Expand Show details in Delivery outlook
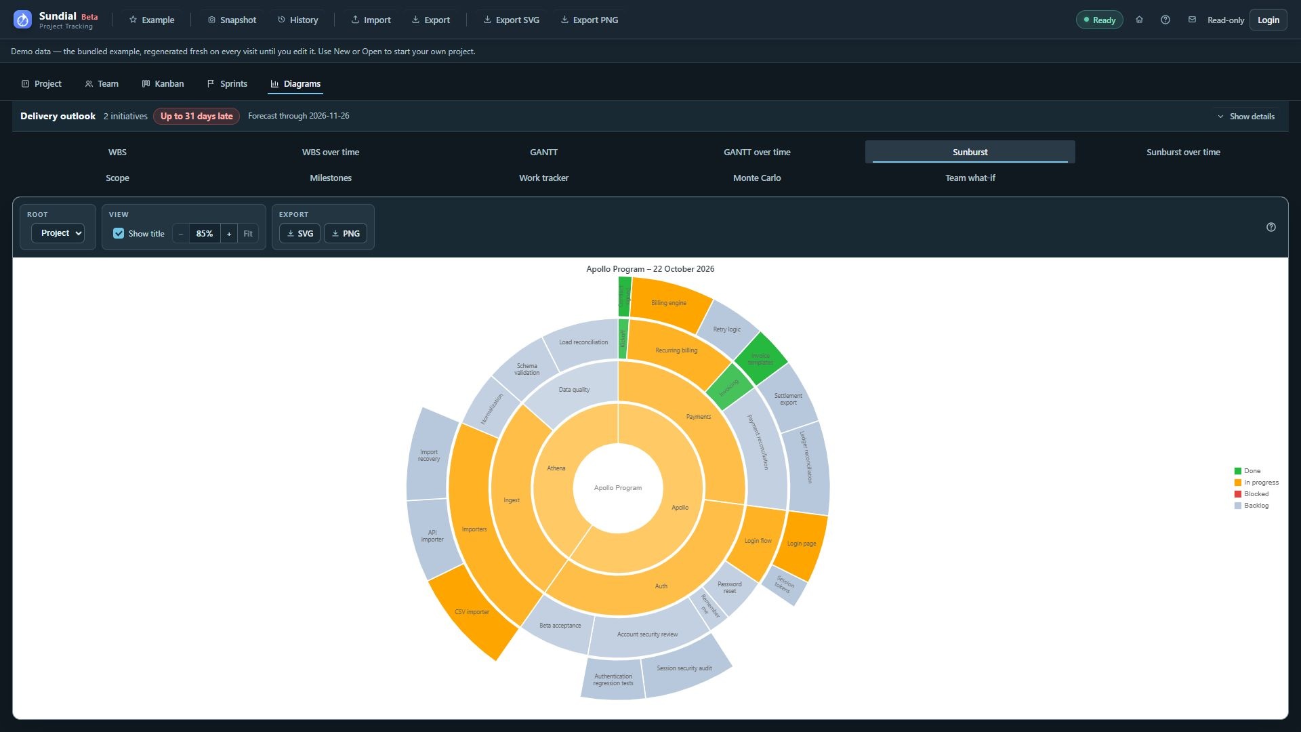This screenshot has width=1301, height=732. pyautogui.click(x=1245, y=117)
